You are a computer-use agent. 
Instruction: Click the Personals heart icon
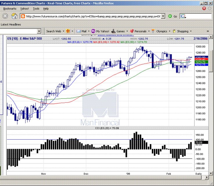coord(132,31)
